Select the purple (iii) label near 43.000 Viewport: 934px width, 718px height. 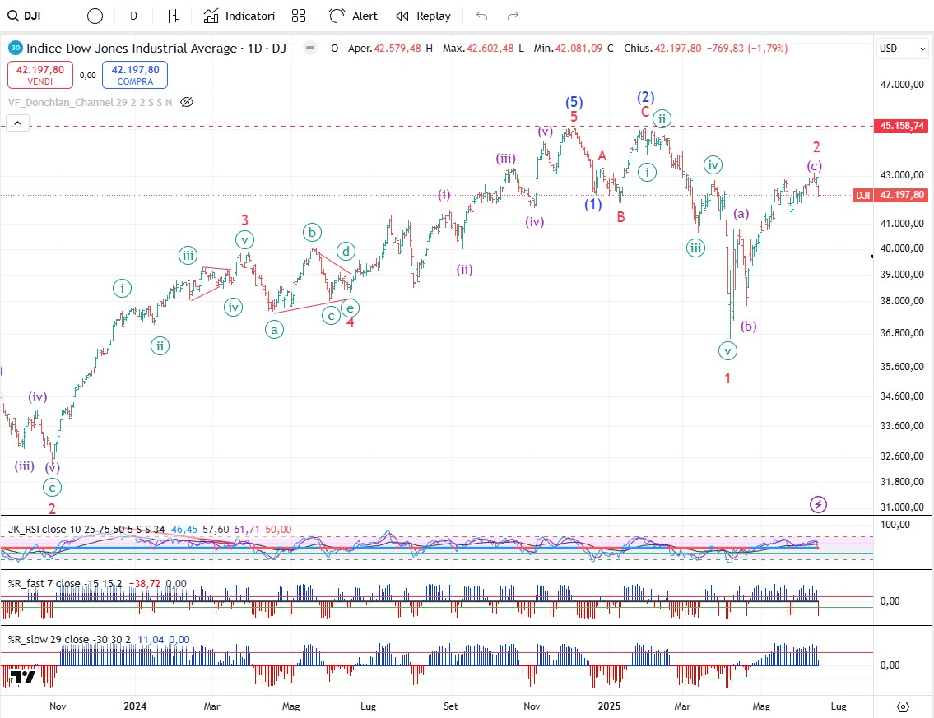pyautogui.click(x=506, y=159)
